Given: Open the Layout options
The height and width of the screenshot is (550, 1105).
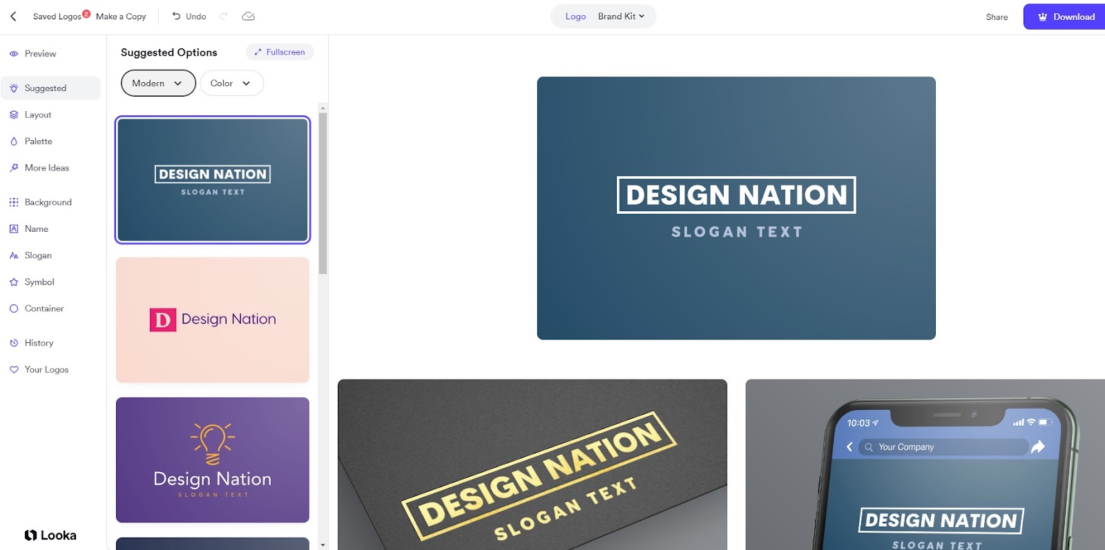Looking at the screenshot, I should coord(51,115).
